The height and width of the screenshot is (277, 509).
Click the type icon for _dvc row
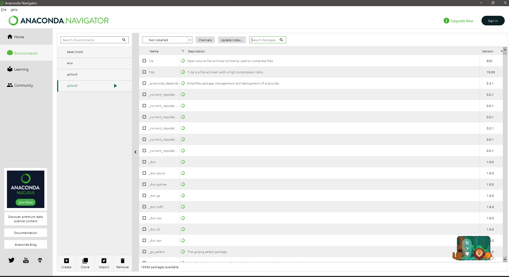pos(183,162)
